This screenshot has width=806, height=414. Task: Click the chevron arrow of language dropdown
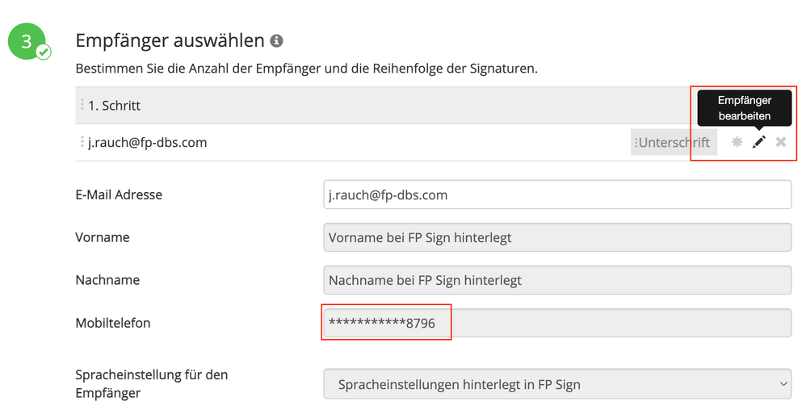pos(783,383)
